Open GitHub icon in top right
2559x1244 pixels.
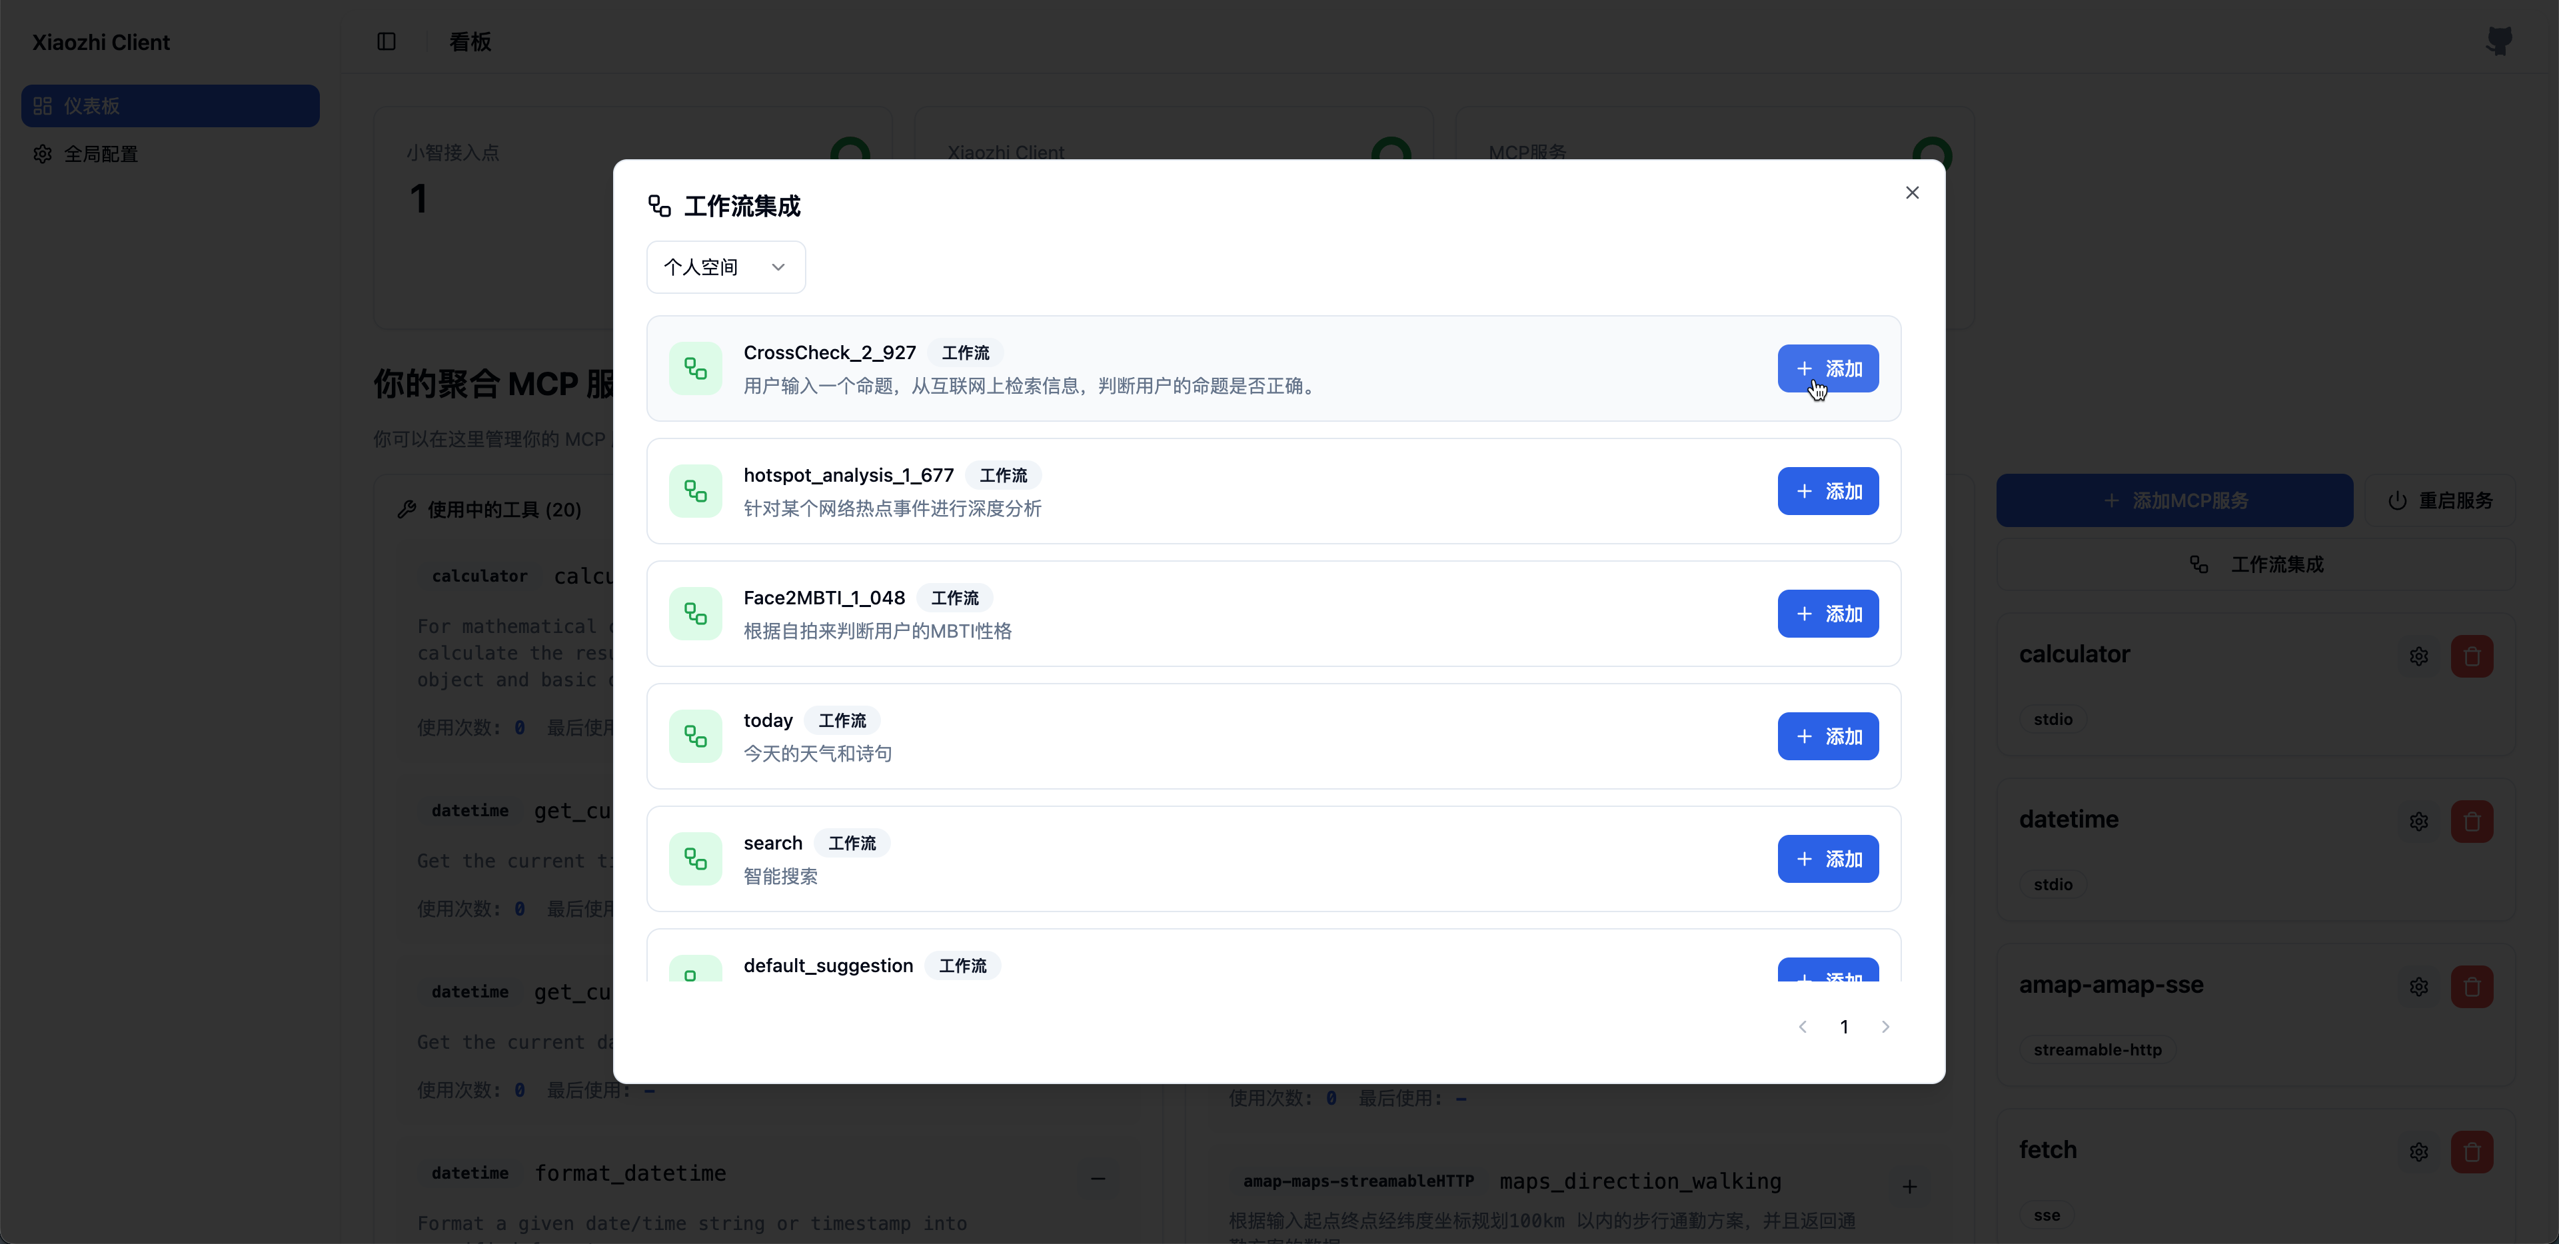pyautogui.click(x=2498, y=42)
